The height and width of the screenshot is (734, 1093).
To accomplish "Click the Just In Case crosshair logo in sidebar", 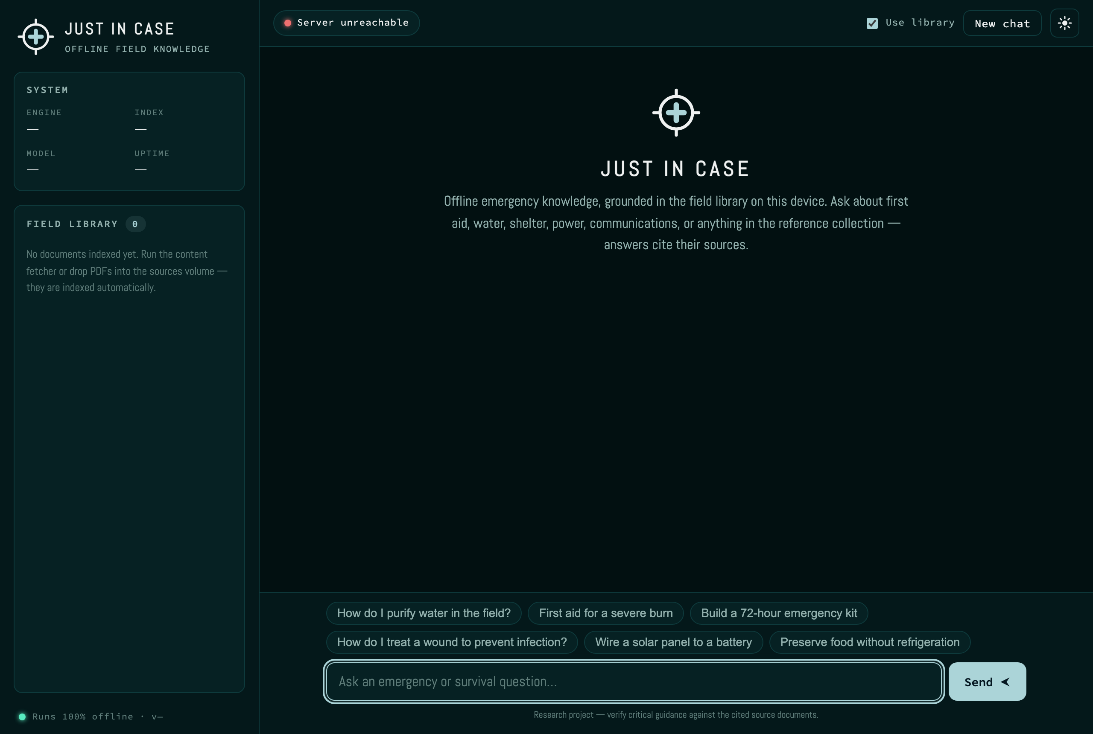I will point(35,37).
